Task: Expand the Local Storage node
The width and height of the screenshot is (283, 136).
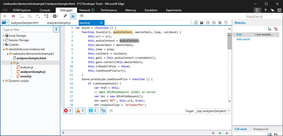Action: click(3, 36)
